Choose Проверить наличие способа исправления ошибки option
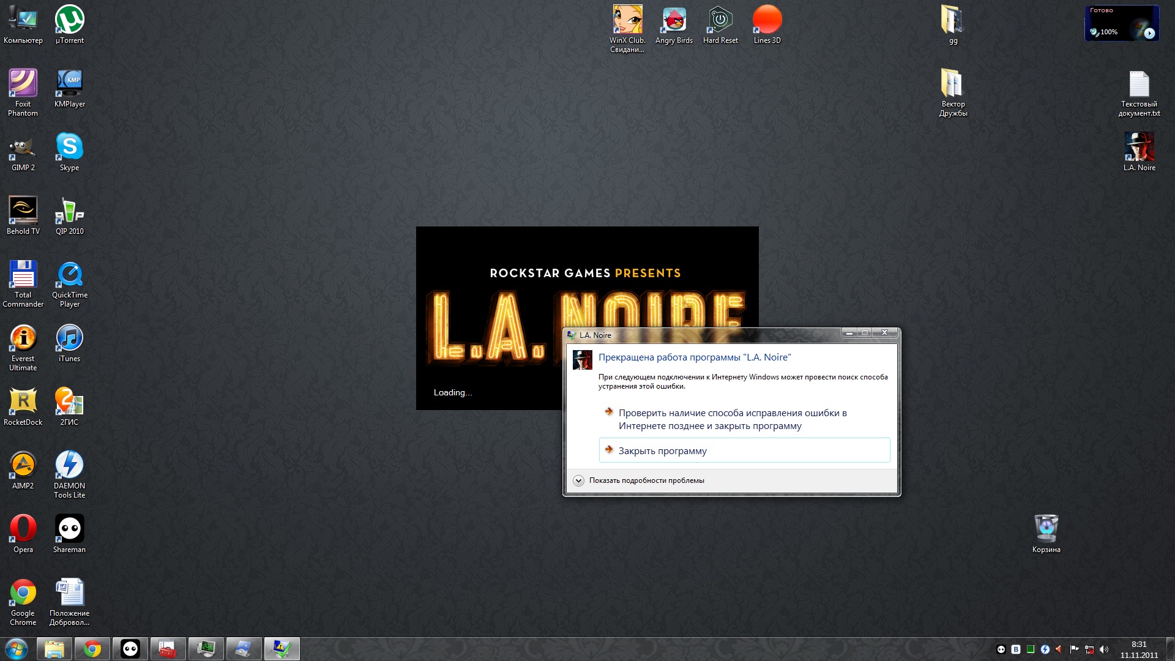 [744, 419]
